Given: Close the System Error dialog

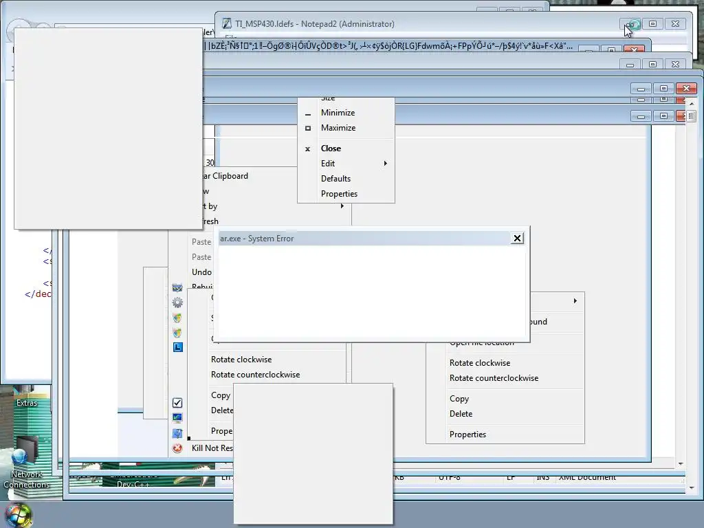Looking at the screenshot, I should click(517, 239).
